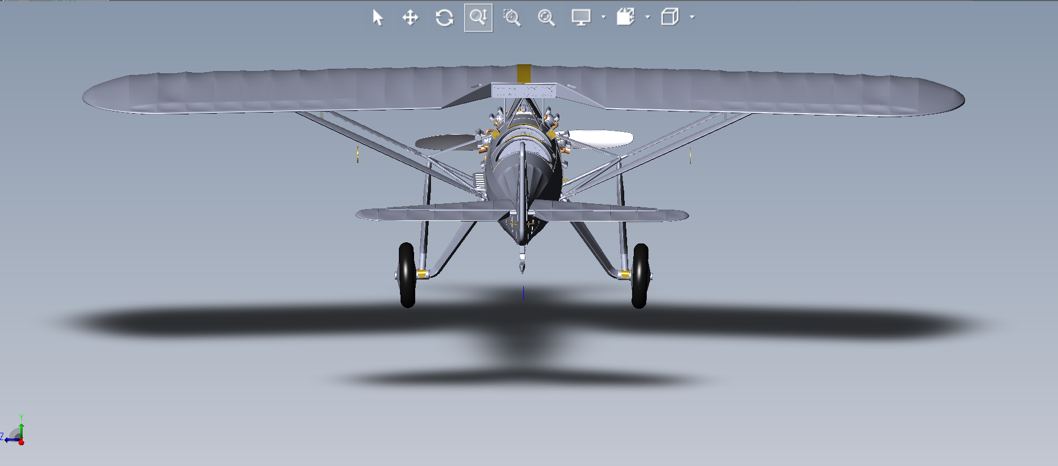
Task: Activate the Rotate view tool
Action: tap(444, 17)
